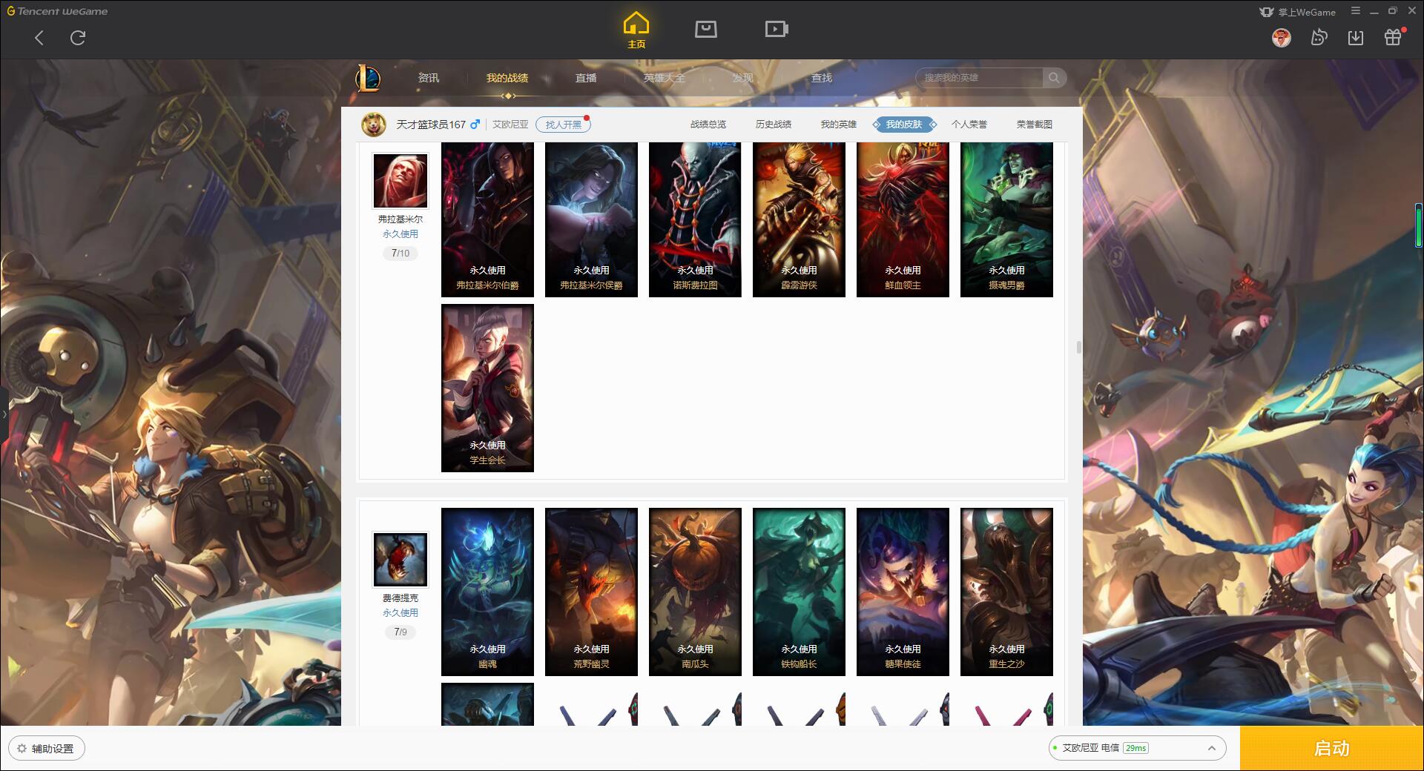Click 永久使用 under 弗拉基米尔
The height and width of the screenshot is (771, 1424).
pyautogui.click(x=400, y=234)
